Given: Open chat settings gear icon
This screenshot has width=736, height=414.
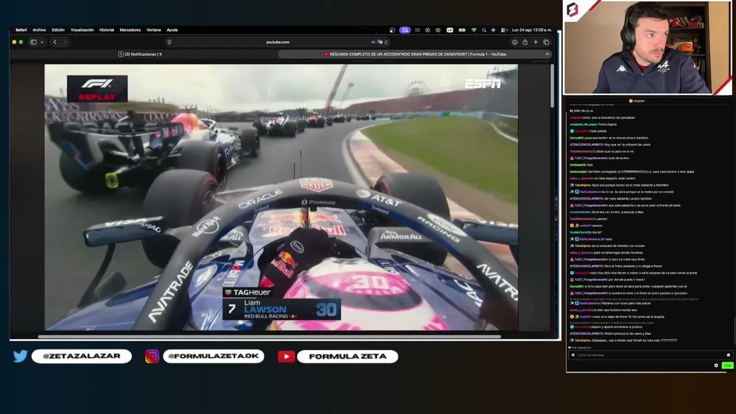Looking at the screenshot, I should pos(716,365).
